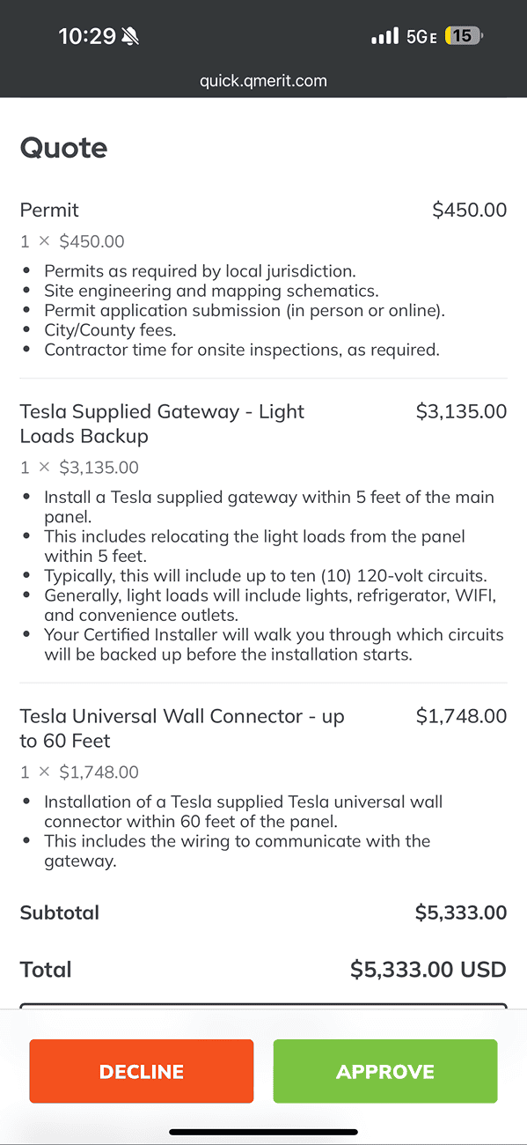527x1145 pixels.
Task: Tap the $450.00 permit price
Action: pyautogui.click(x=470, y=210)
